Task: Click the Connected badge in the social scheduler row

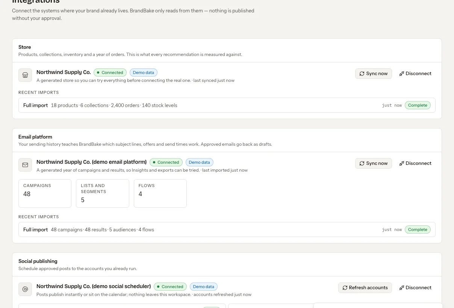Action: pos(170,287)
